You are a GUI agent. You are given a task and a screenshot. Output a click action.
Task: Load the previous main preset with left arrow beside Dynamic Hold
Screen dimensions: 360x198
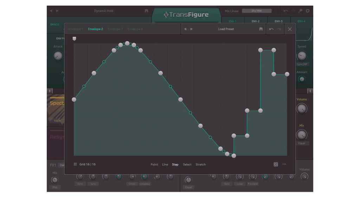click(x=51, y=11)
